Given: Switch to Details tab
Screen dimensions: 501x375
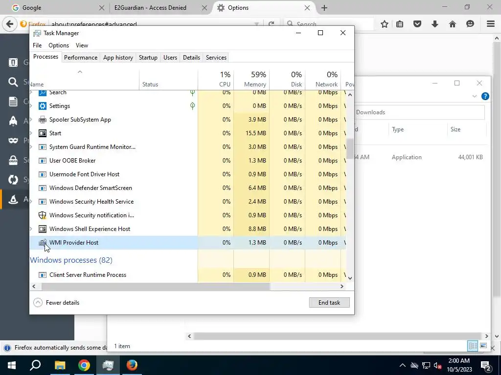Looking at the screenshot, I should pyautogui.click(x=191, y=58).
